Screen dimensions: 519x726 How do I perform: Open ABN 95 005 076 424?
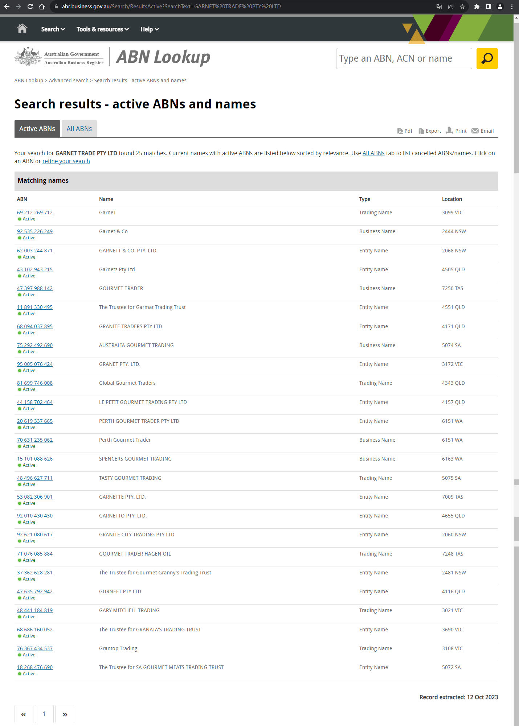(x=35, y=364)
